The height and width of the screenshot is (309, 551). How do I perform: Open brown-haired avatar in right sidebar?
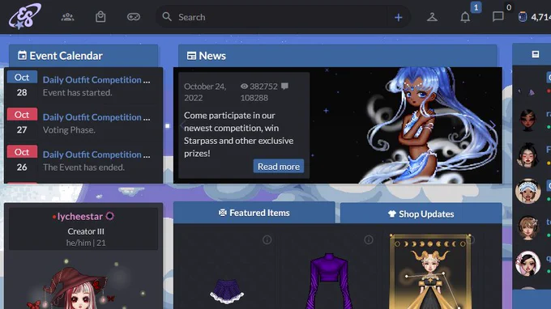[528, 227]
